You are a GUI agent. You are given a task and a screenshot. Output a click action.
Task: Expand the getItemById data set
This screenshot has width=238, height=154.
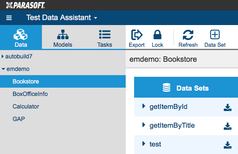tap(144, 106)
